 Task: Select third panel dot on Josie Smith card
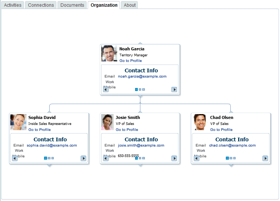[144, 158]
